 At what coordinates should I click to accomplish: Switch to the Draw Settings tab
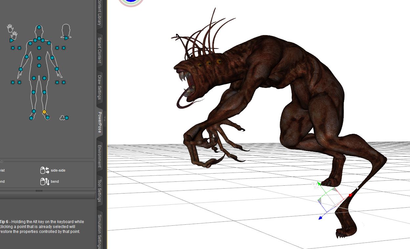pos(99,87)
